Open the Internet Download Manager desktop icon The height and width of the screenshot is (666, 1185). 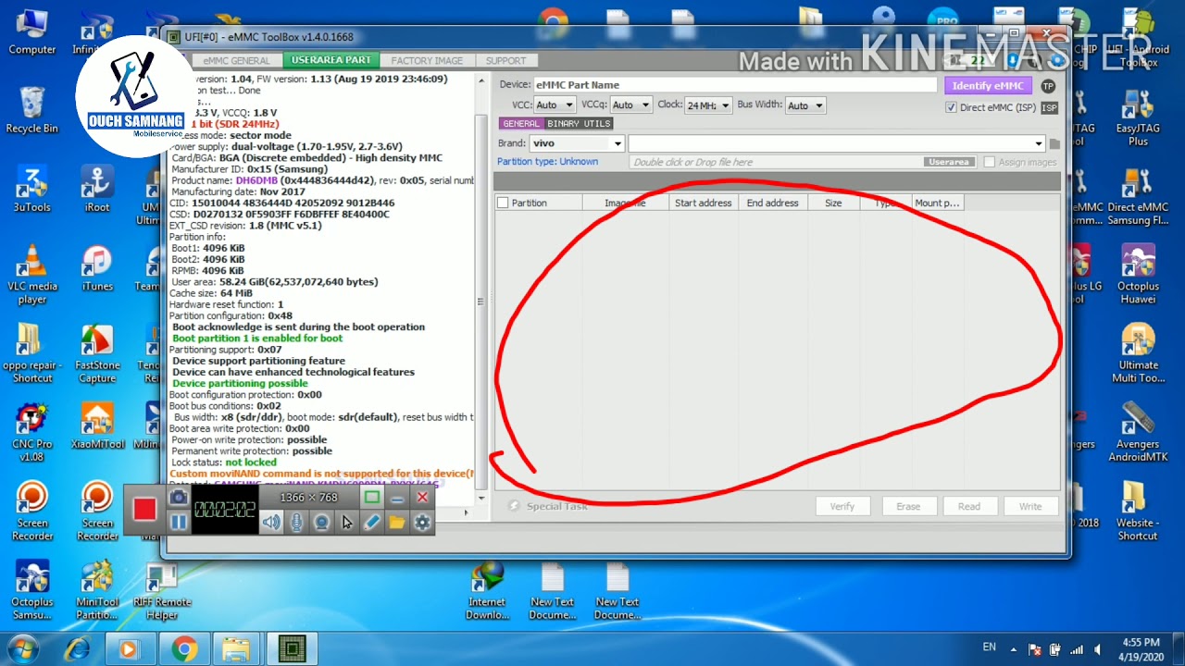coord(487,589)
